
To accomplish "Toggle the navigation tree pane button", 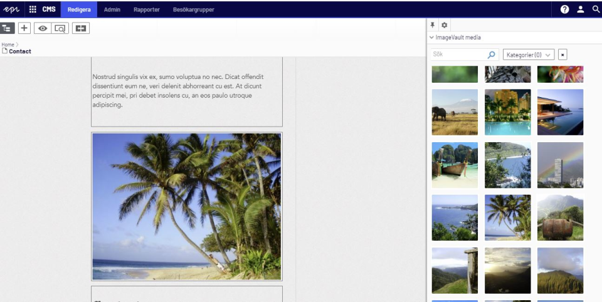I will (x=8, y=28).
